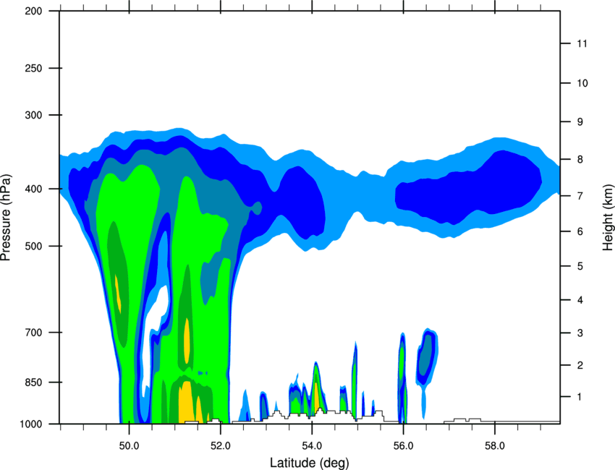Select the 400 pressure tick label

click(x=33, y=189)
